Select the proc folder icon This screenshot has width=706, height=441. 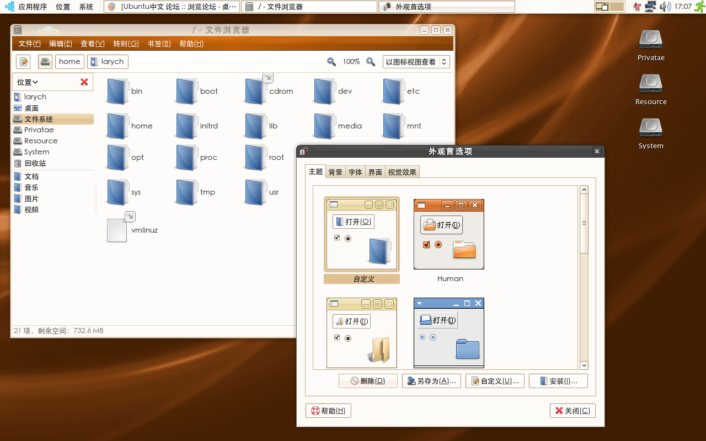(x=186, y=158)
